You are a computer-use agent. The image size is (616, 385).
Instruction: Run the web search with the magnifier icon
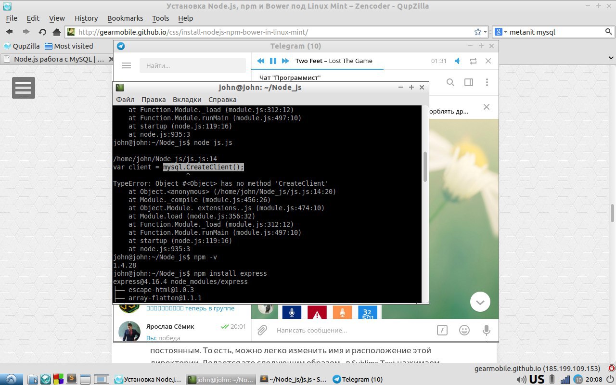click(x=609, y=32)
